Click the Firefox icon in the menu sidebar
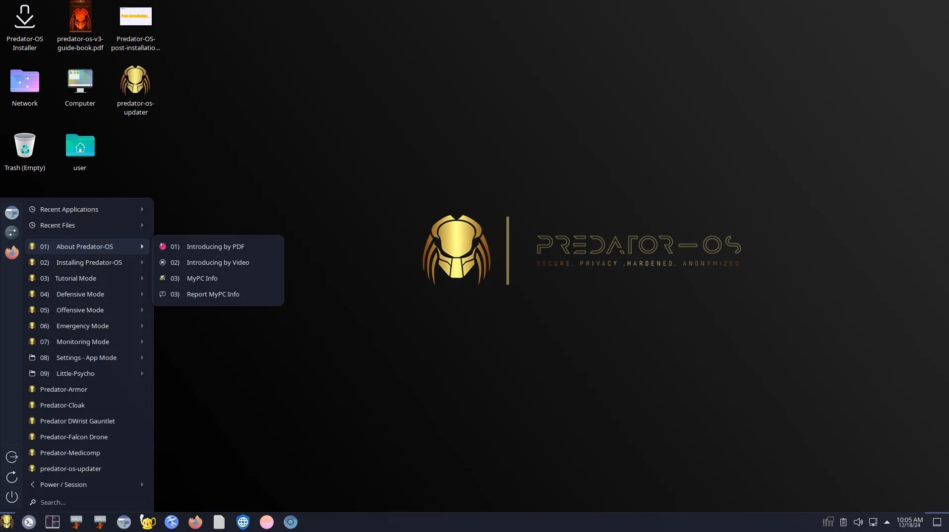The height and width of the screenshot is (532, 949). (x=11, y=252)
